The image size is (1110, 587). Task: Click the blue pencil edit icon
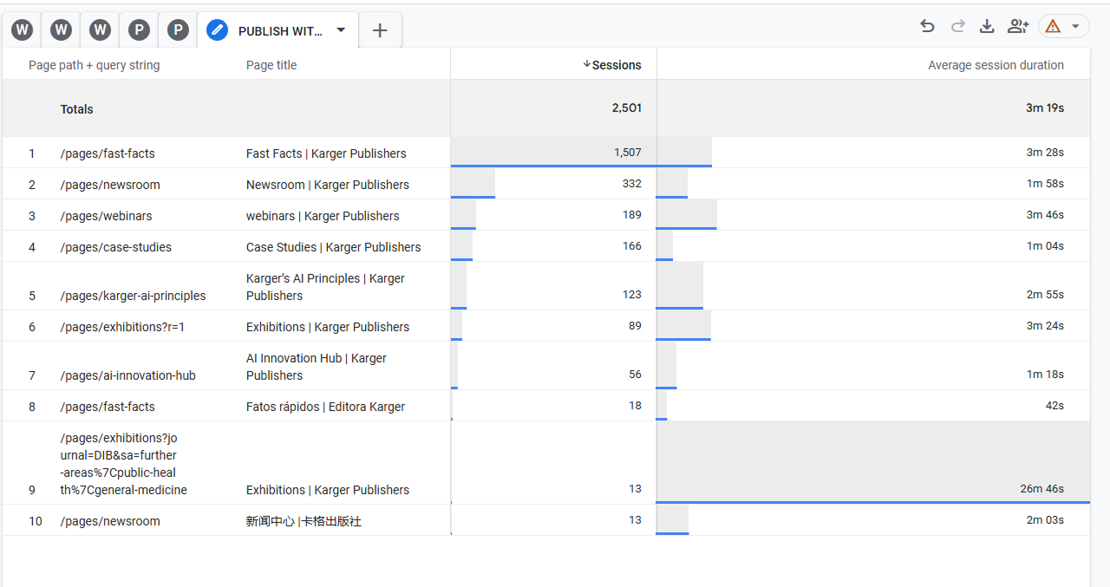(217, 30)
